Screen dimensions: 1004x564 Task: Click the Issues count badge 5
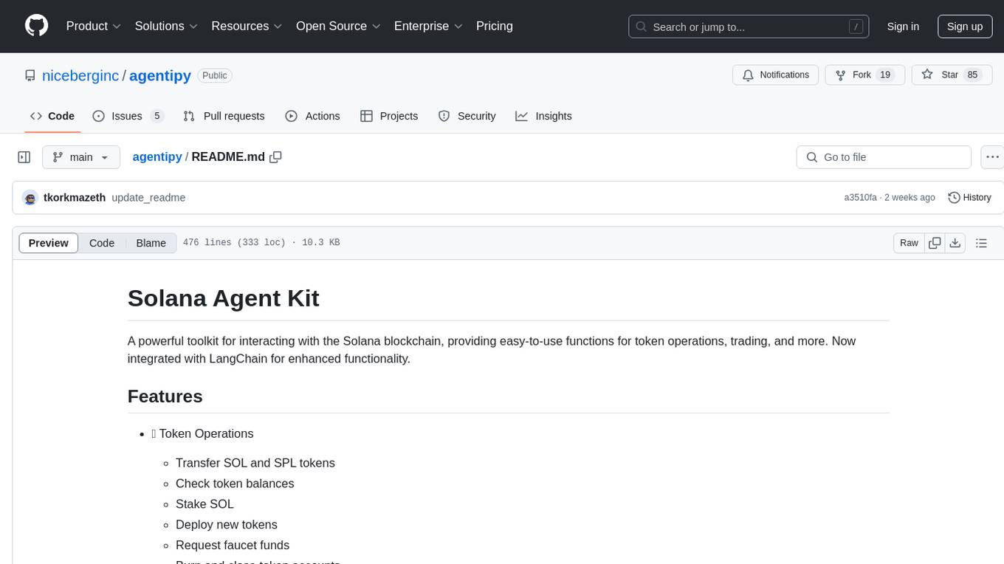(x=157, y=116)
